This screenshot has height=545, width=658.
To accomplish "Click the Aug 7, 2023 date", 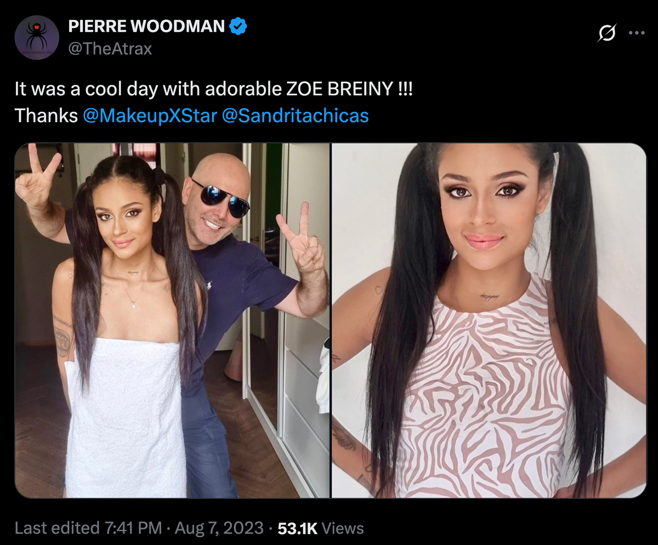I will click(x=219, y=528).
